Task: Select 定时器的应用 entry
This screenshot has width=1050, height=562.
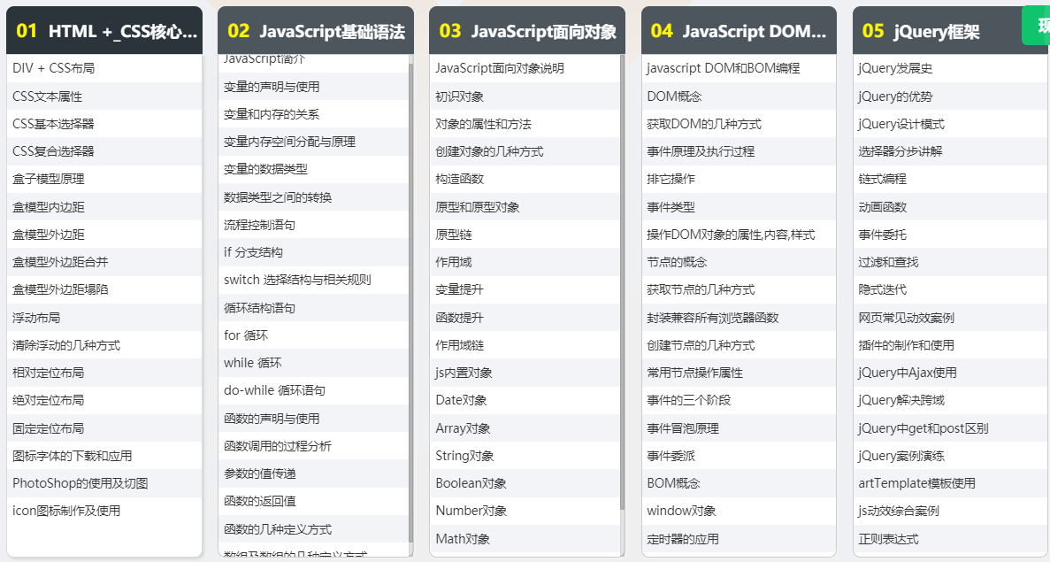Action: coord(739,539)
